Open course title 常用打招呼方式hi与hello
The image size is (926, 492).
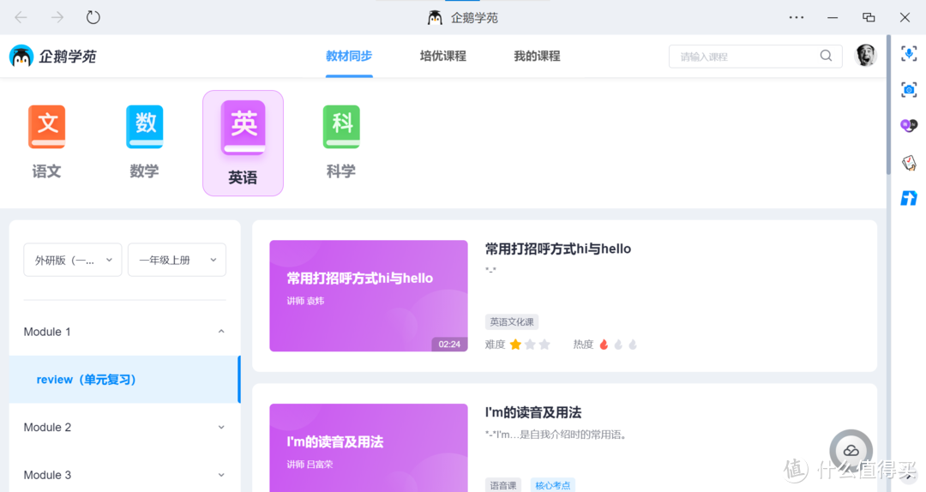click(x=558, y=249)
